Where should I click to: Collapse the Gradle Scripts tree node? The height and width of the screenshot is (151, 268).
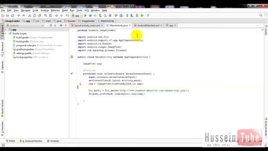point(6,34)
